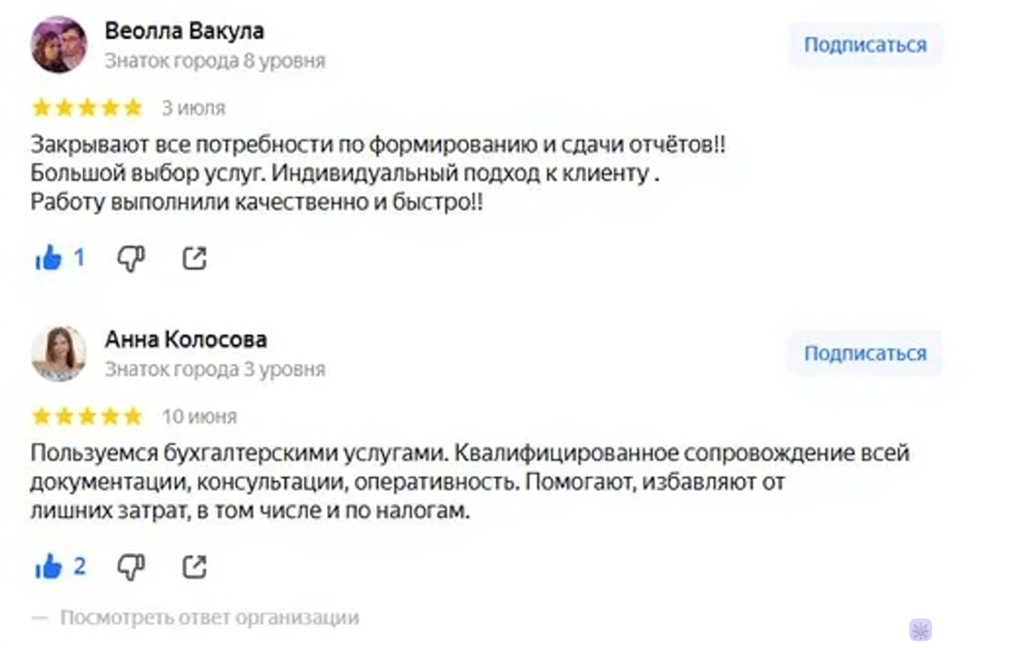Subscribe to Веолла Вакула via Подписаться
1015x648 pixels.
[x=865, y=45]
